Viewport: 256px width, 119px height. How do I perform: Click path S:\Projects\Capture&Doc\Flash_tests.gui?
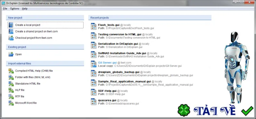(x=130, y=28)
